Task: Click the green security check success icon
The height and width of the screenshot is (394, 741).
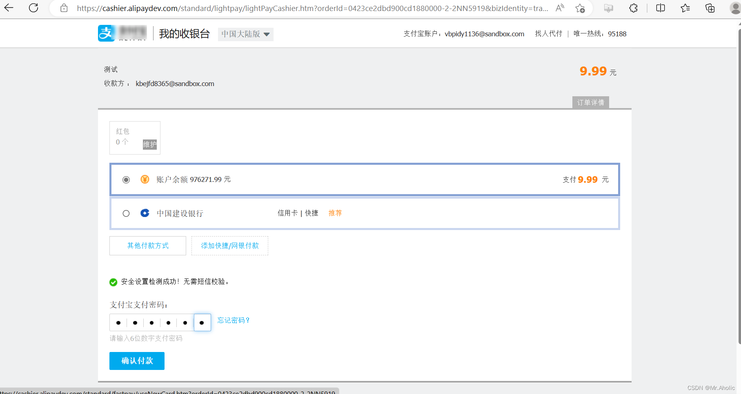Action: coord(113,282)
